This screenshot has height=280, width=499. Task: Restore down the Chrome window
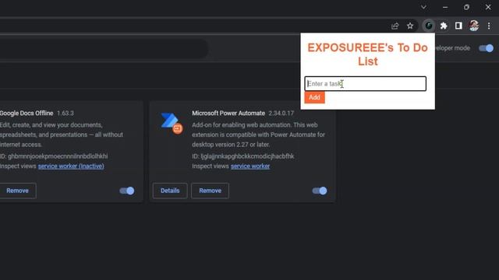click(x=466, y=7)
